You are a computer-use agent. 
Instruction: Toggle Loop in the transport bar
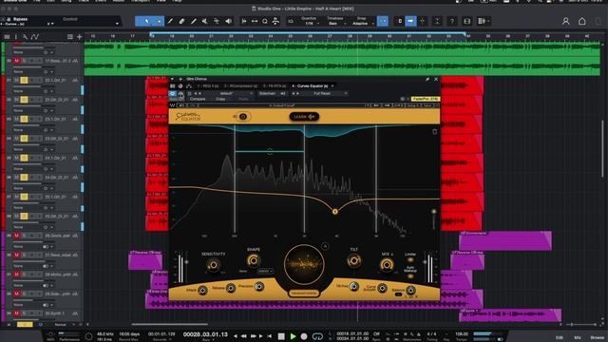pyautogui.click(x=317, y=336)
